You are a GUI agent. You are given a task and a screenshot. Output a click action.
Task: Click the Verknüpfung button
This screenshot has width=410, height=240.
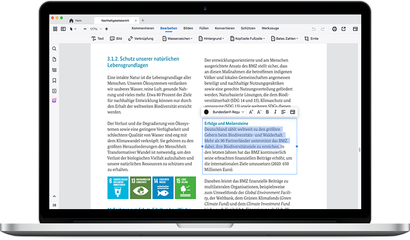(140, 38)
